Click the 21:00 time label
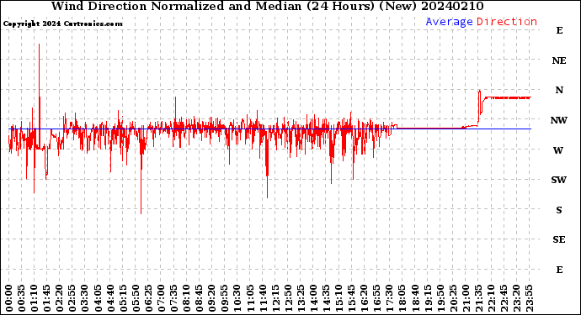Image resolution: width=581 pixels, height=315 pixels. click(466, 298)
